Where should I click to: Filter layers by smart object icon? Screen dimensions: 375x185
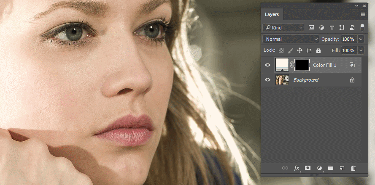point(352,28)
